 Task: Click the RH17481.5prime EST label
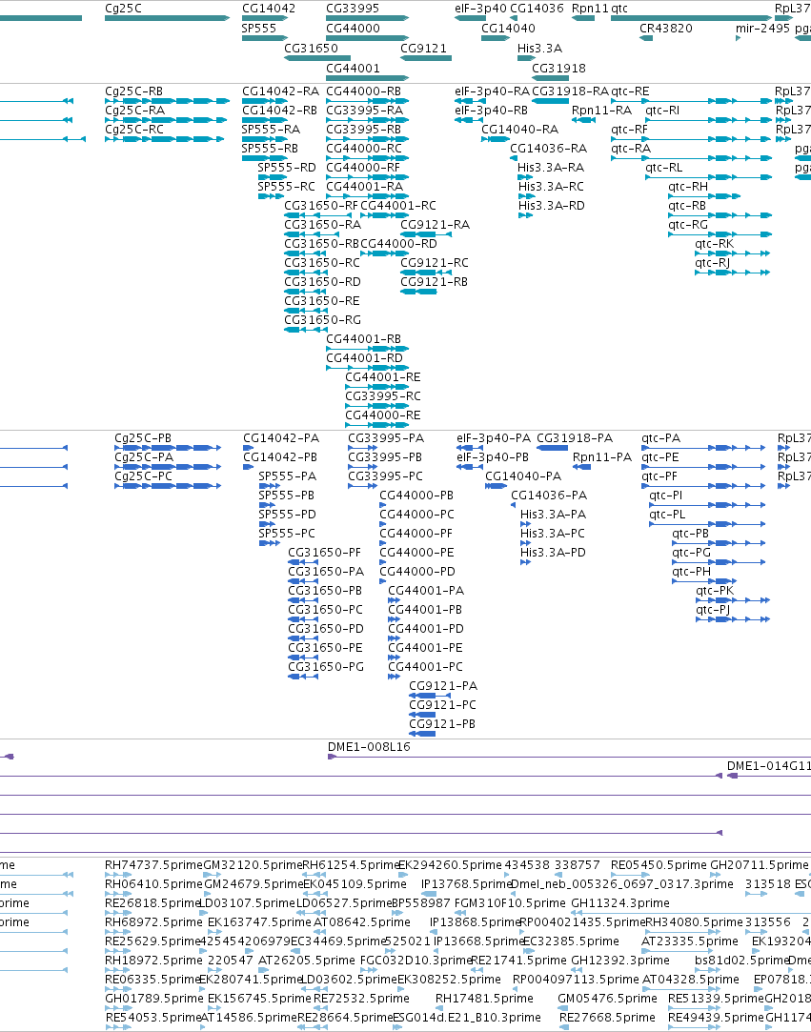tap(484, 999)
